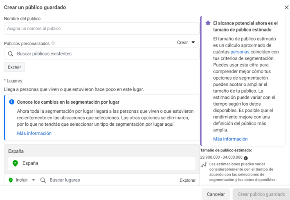Image resolution: width=290 pixels, height=200 pixels.
Task: Close the Crear un público guardado dialog
Action: 286,7
